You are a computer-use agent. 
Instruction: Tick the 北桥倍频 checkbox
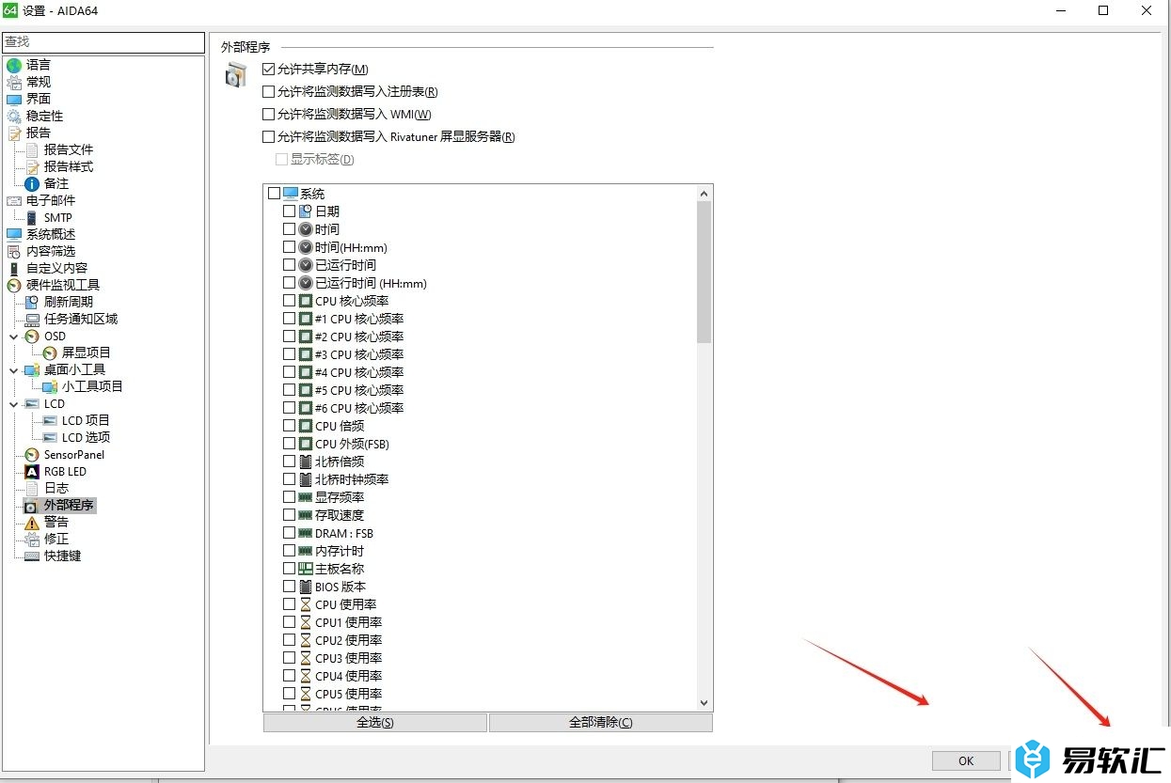[290, 462]
